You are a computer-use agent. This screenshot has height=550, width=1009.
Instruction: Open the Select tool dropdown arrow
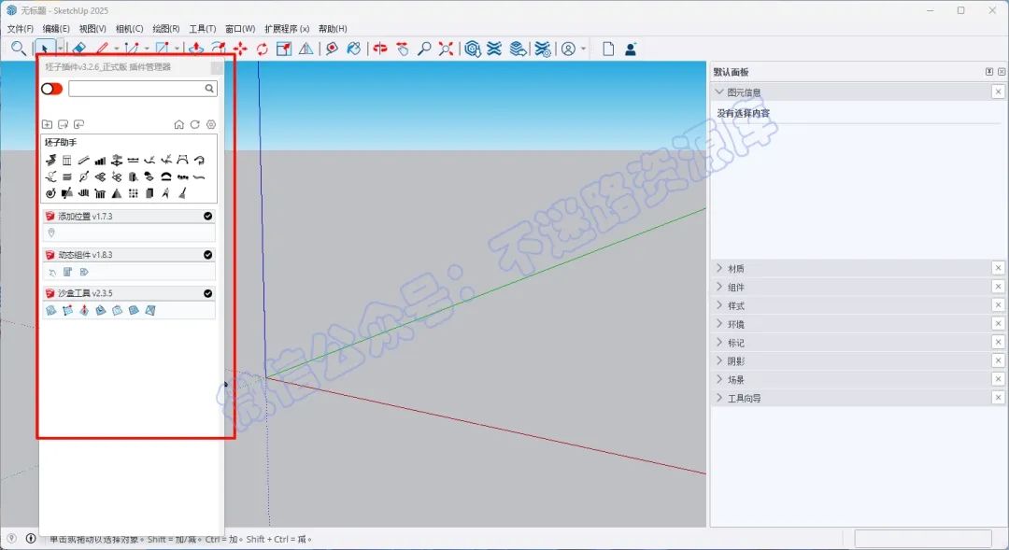coord(60,49)
